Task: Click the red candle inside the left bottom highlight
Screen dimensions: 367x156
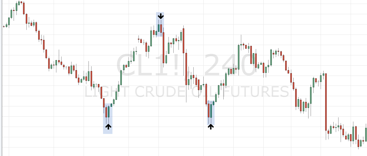Action: [x=106, y=112]
